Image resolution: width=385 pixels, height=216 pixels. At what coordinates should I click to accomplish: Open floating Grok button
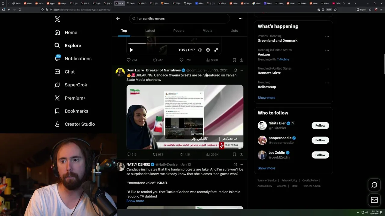point(374,185)
